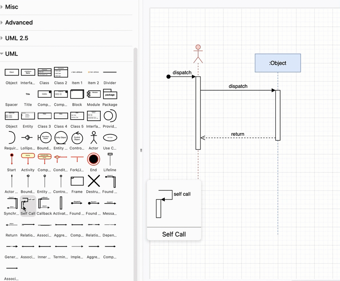The width and height of the screenshot is (340, 281).
Task: Select the Module shape
Action: (93, 94)
